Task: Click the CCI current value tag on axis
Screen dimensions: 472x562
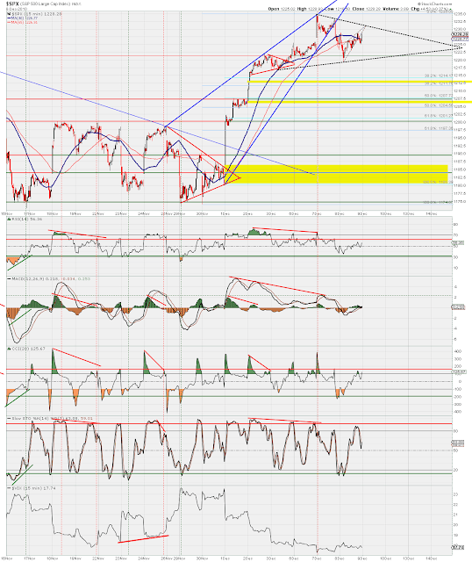Action: (458, 372)
